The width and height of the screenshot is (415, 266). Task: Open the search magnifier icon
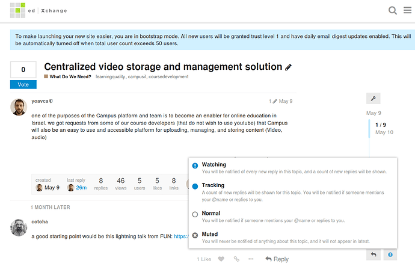tap(393, 10)
